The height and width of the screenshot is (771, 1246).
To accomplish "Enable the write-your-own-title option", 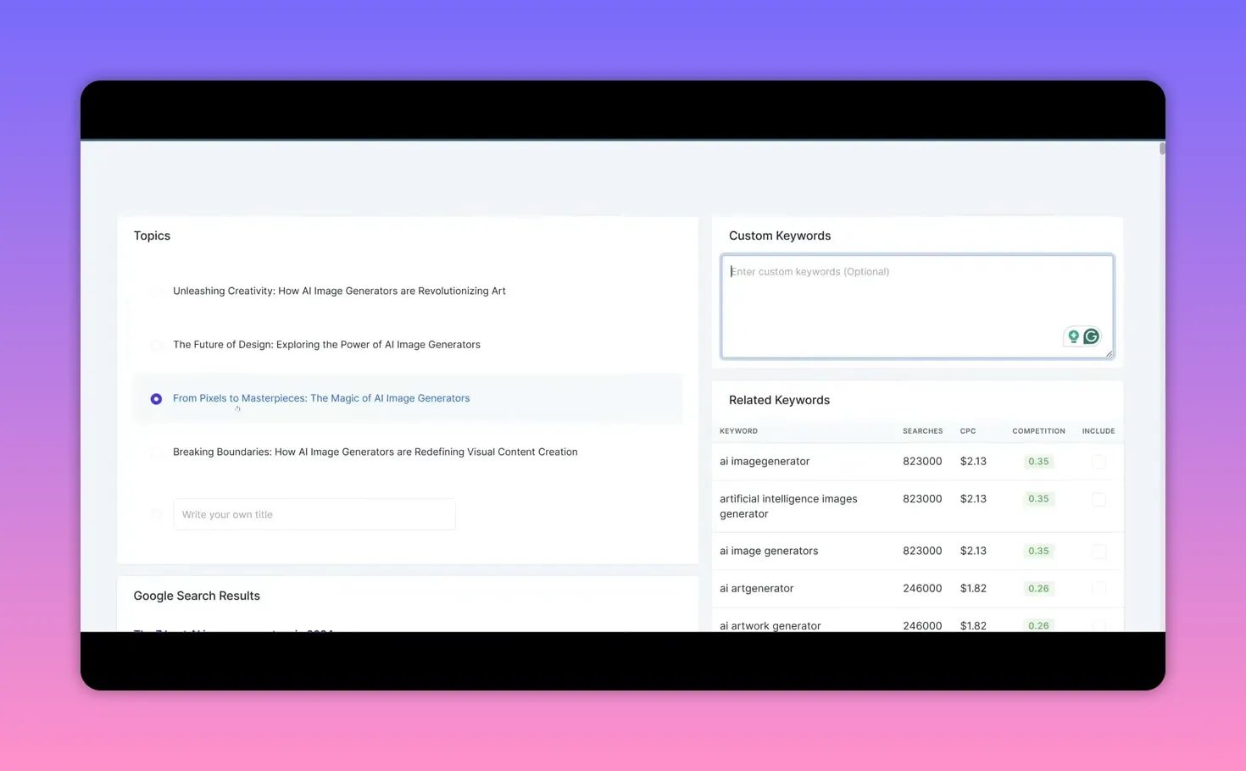I will tap(157, 514).
